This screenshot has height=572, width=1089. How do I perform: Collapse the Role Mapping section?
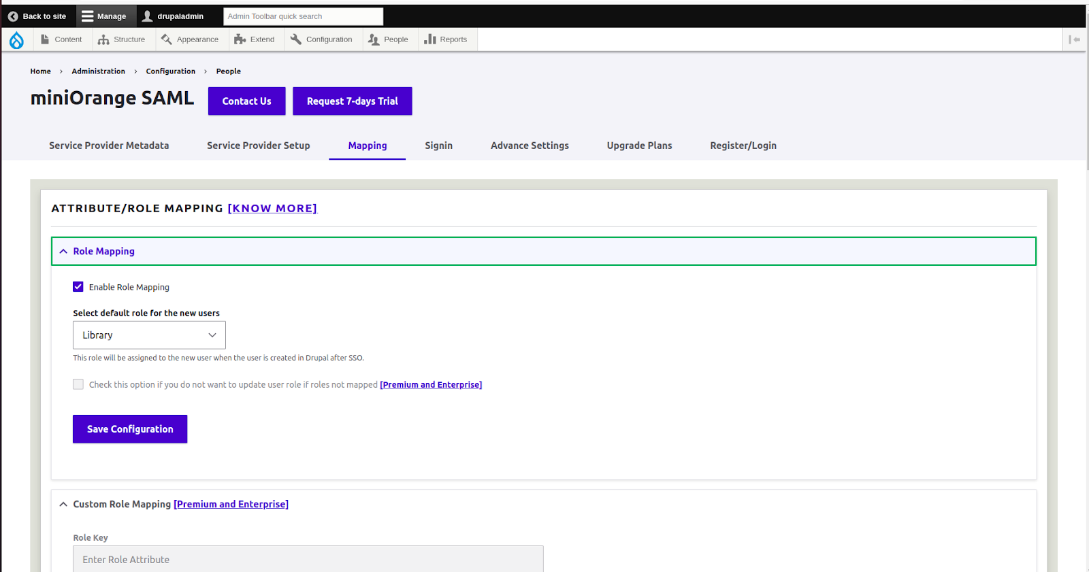[x=543, y=251]
